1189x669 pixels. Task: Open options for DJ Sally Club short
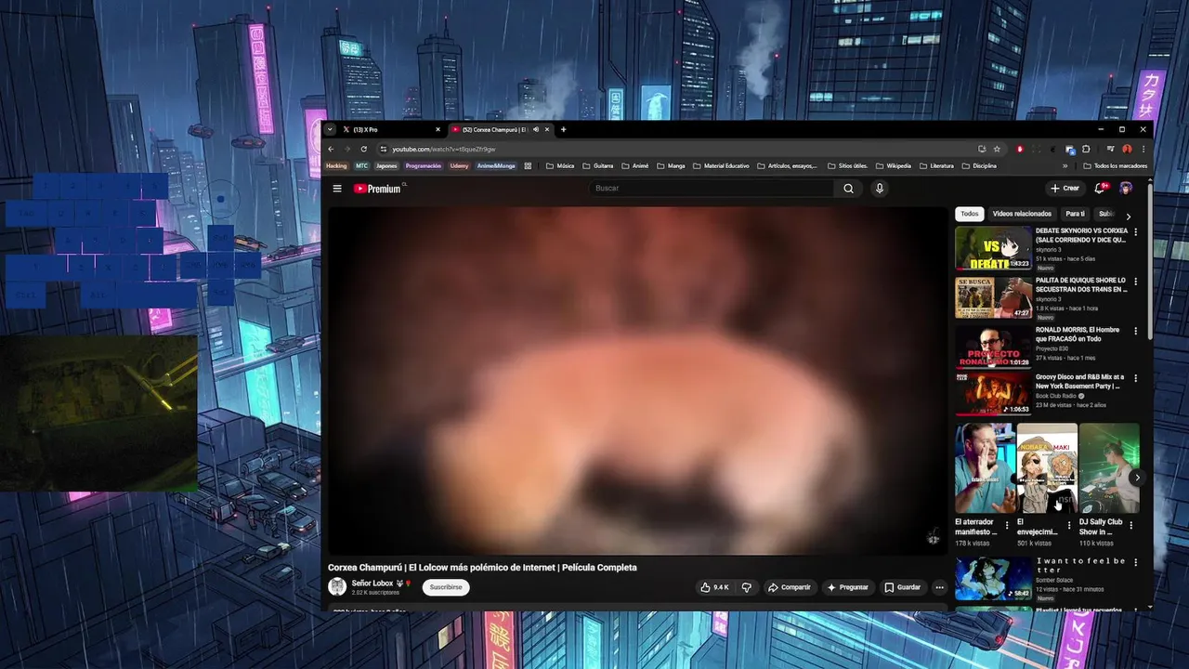tap(1131, 525)
